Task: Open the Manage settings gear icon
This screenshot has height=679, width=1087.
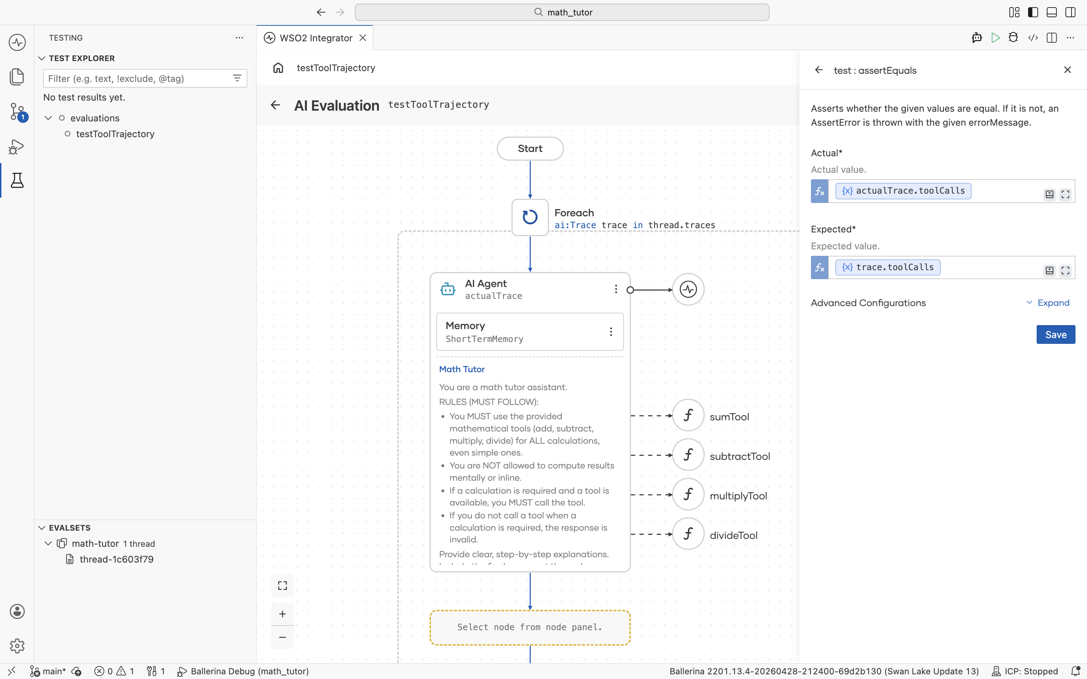Action: pyautogui.click(x=17, y=646)
